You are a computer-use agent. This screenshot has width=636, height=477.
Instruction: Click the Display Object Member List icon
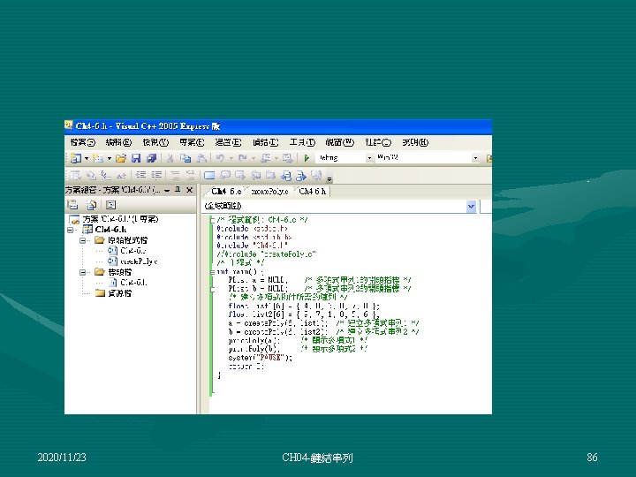76,175
